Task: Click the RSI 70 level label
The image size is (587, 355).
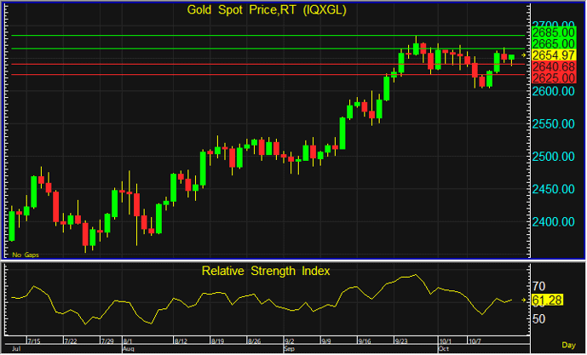Action: tap(539, 285)
